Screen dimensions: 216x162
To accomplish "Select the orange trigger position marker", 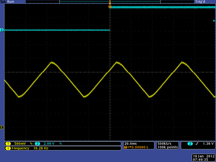I will pyautogui.click(x=110, y=6).
